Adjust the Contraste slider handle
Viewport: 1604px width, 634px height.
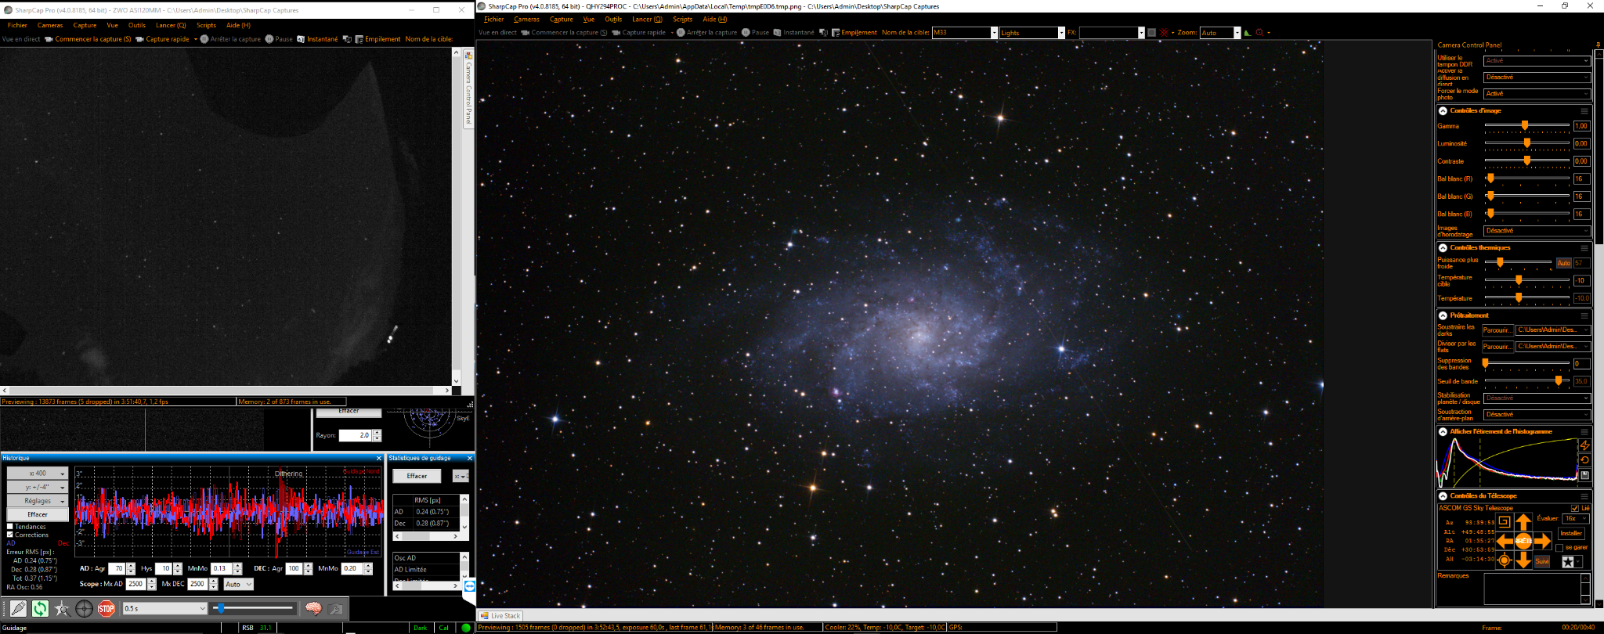click(x=1527, y=161)
